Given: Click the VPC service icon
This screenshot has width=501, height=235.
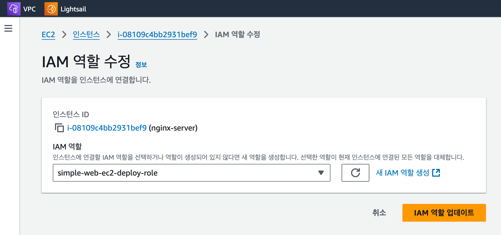Looking at the screenshot, I should point(14,9).
